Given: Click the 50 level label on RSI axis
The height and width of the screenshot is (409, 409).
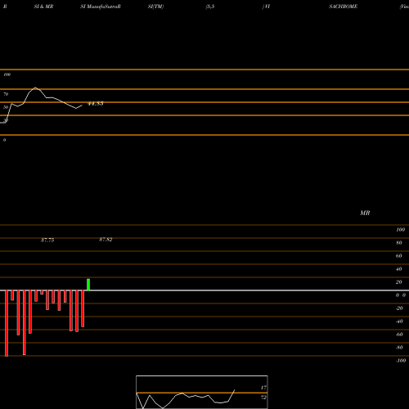Looking at the screenshot, I should pyautogui.click(x=6, y=107).
